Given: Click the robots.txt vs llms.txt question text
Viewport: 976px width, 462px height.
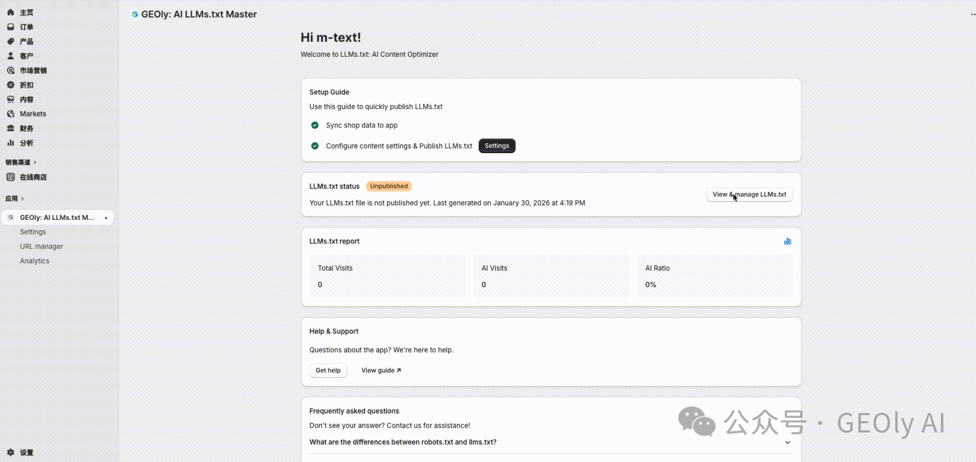Looking at the screenshot, I should click(x=403, y=442).
